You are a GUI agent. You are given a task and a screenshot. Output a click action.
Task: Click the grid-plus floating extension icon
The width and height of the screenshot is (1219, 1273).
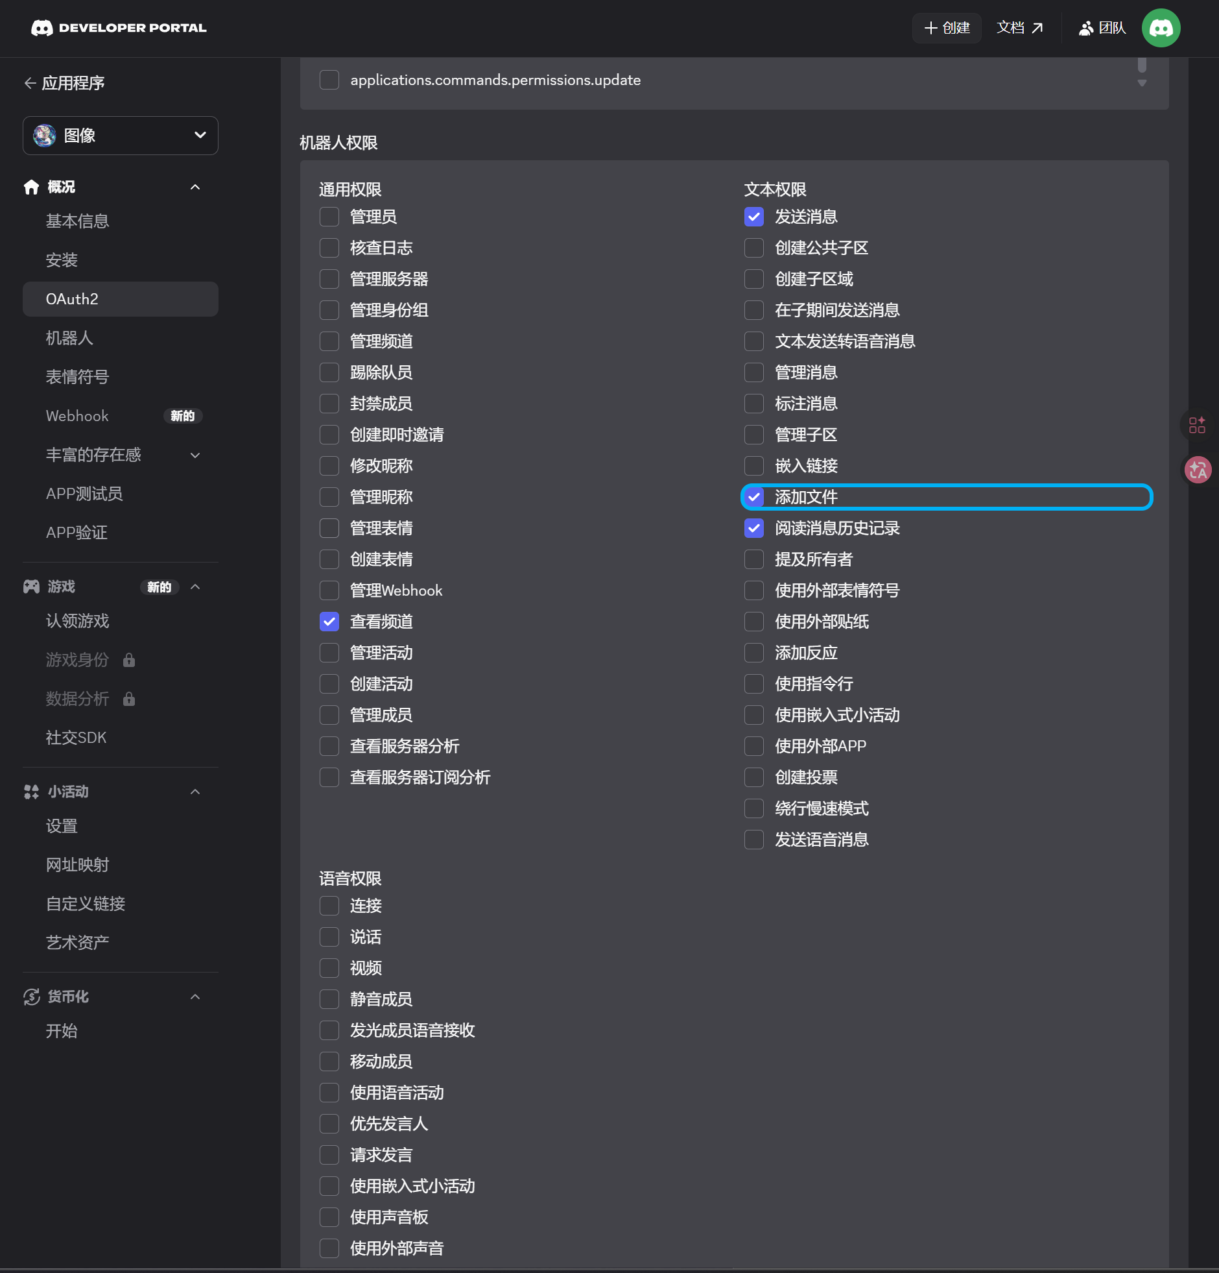coord(1197,426)
